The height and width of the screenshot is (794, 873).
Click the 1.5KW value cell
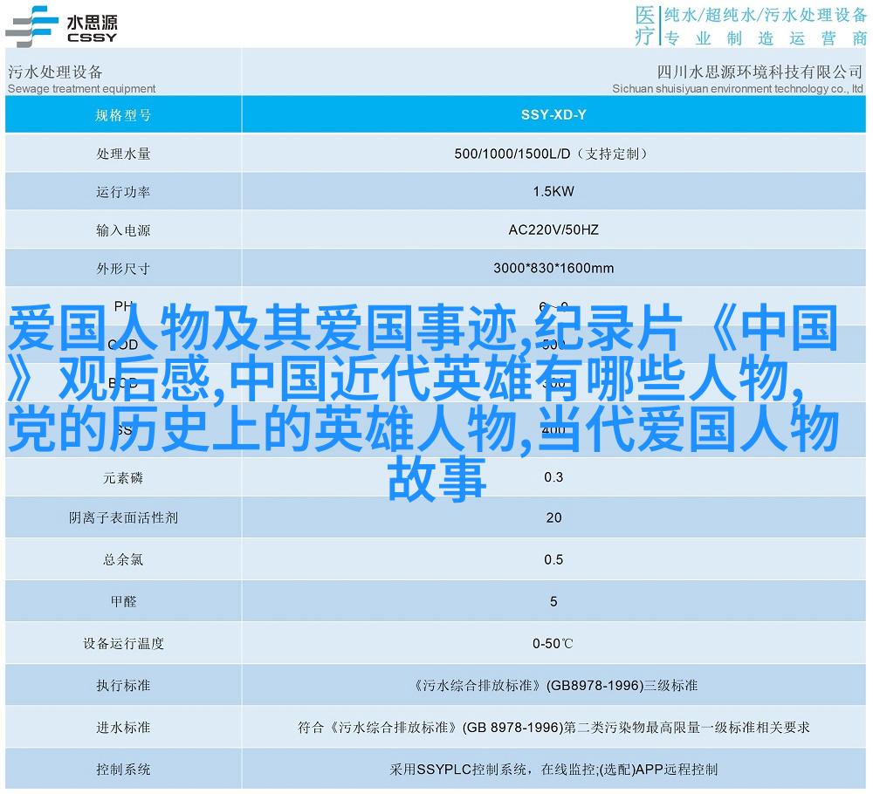tap(553, 192)
